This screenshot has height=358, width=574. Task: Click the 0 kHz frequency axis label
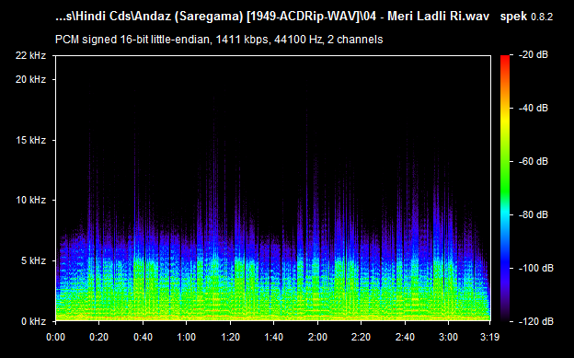[x=33, y=321]
